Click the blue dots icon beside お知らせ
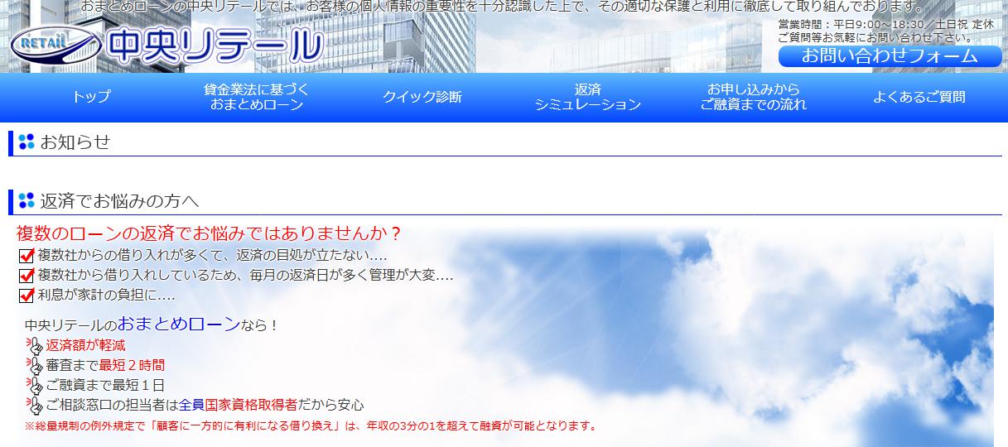Screen dimensions: 1008x447 click(x=27, y=142)
